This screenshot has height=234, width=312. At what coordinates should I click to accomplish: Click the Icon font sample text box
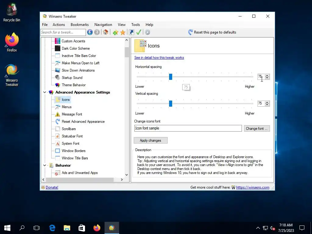pyautogui.click(x=188, y=128)
